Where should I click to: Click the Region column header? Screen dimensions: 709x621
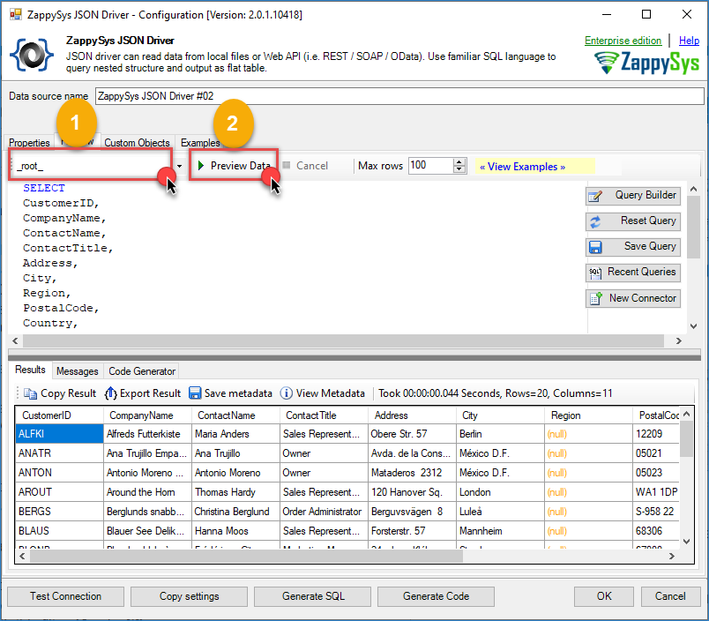[588, 415]
